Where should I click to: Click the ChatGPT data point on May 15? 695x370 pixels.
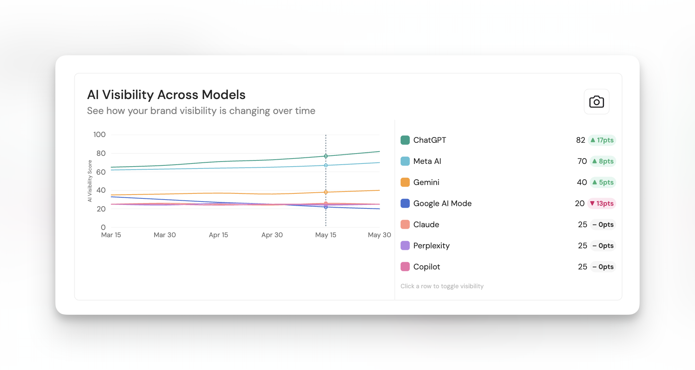(326, 156)
